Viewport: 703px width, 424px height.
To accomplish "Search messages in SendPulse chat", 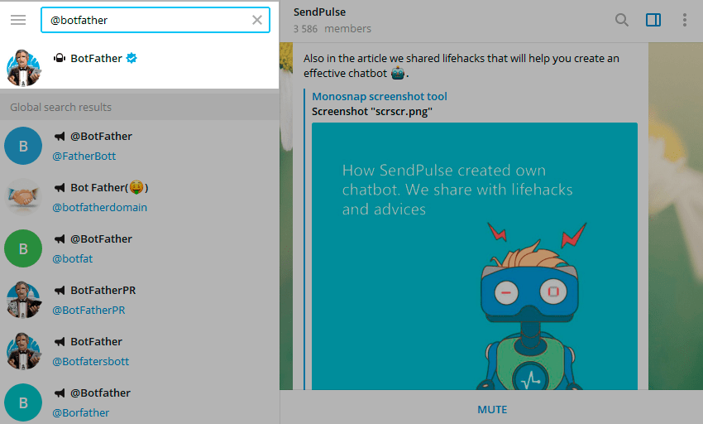I will [x=622, y=20].
